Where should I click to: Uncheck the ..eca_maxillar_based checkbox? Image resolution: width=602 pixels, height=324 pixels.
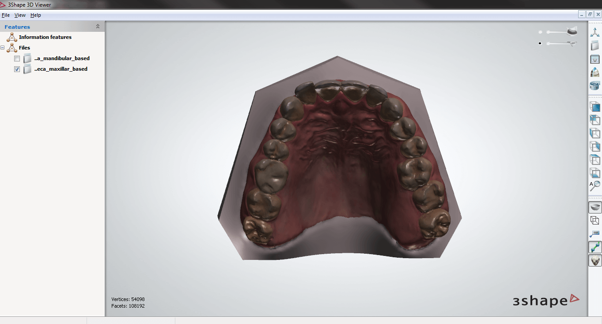17,69
